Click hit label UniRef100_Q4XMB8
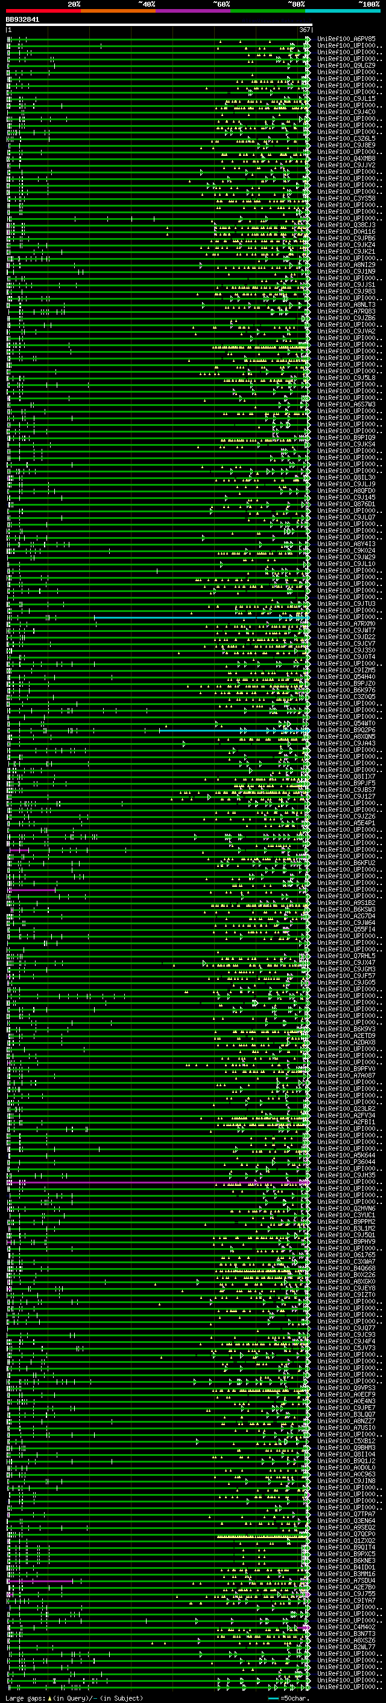 346,159
